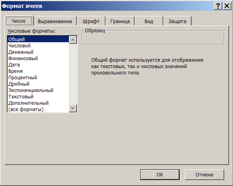Switch to the Выравнивание tab
The image size is (233, 186).
55,22
